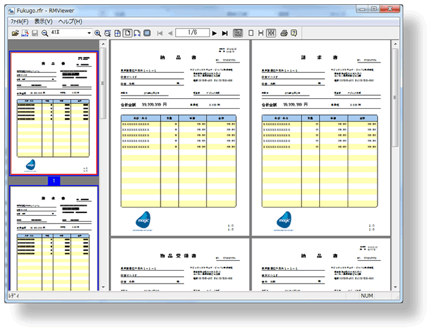Click the help question mark icon
The width and height of the screenshot is (433, 333).
294,33
